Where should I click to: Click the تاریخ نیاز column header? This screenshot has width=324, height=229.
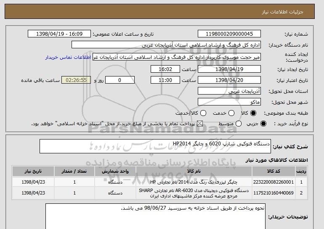tap(33, 171)
